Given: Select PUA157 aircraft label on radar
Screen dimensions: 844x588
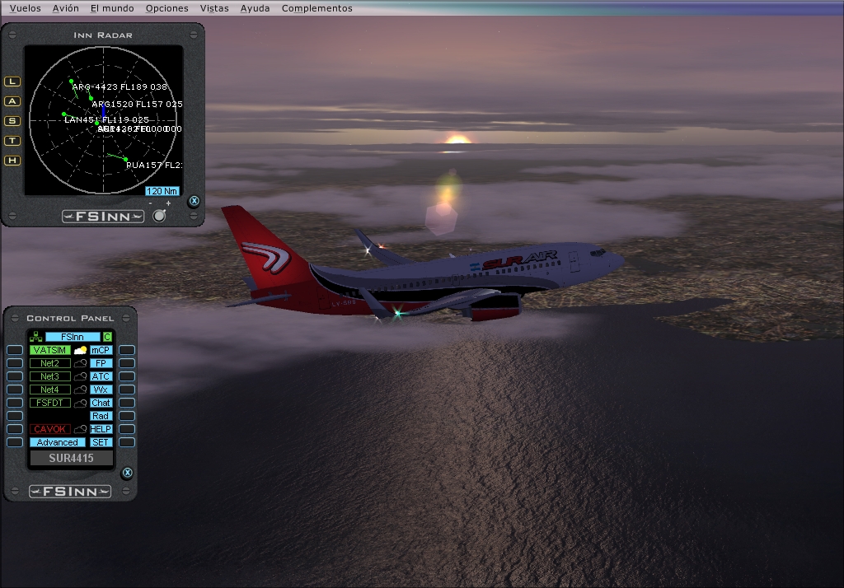Looking at the screenshot, I should click(154, 165).
